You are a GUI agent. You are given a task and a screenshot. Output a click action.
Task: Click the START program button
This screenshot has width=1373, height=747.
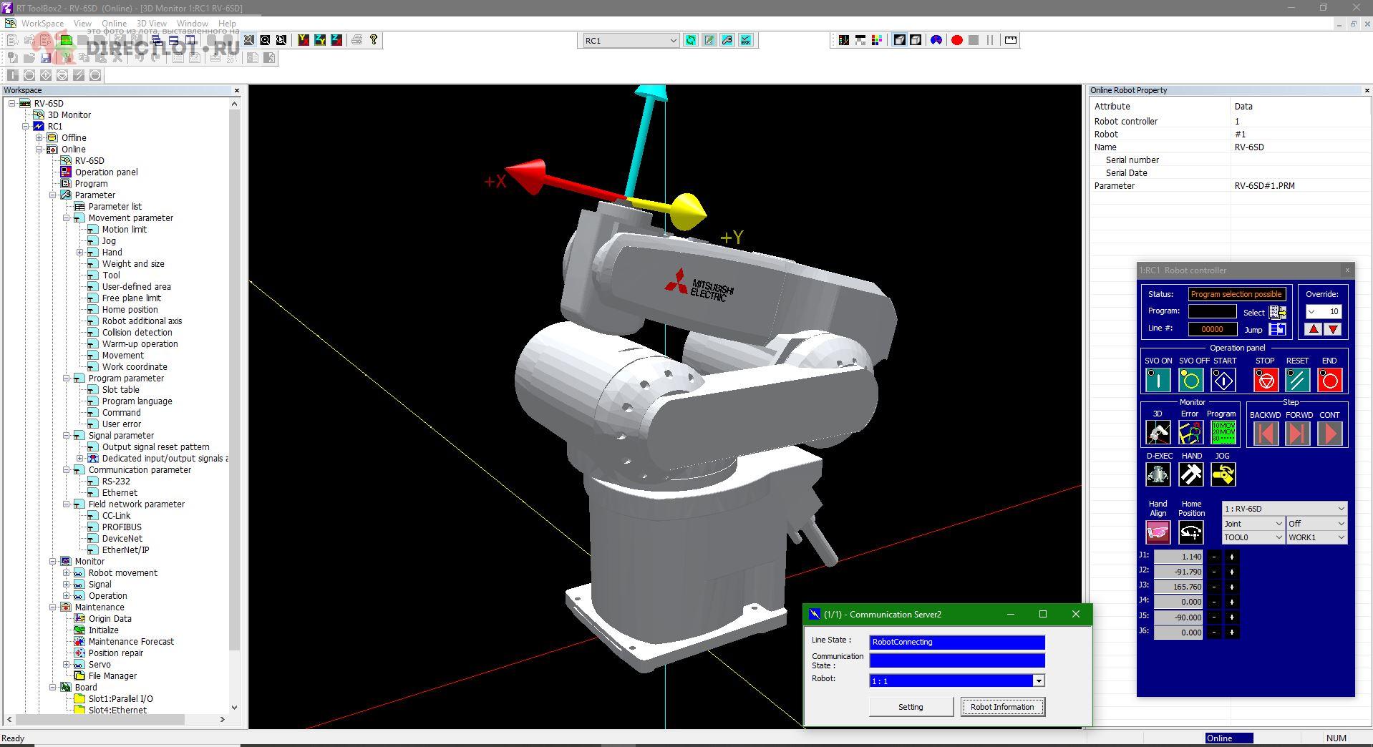tap(1223, 380)
